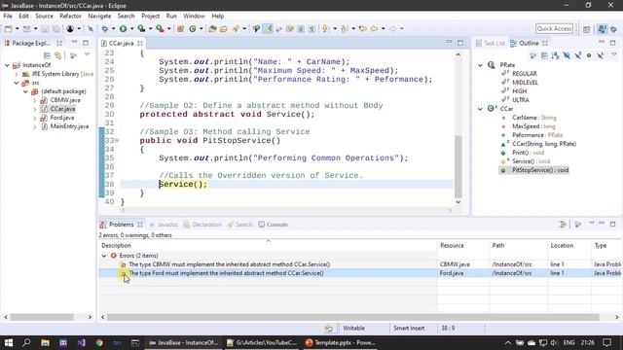Click the Search flashlight toolbar icon

[236, 29]
